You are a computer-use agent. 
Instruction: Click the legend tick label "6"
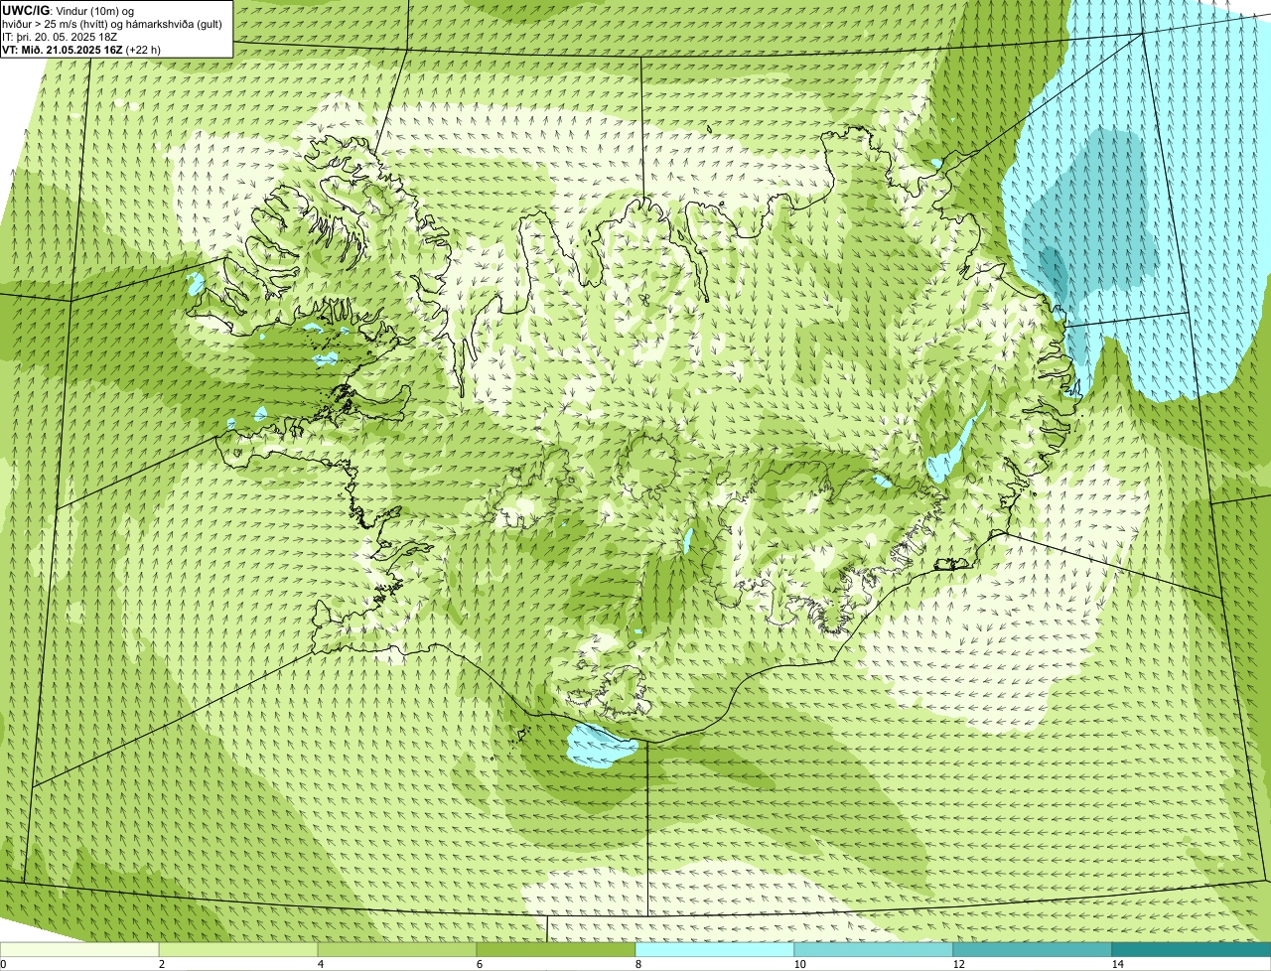[x=479, y=964]
